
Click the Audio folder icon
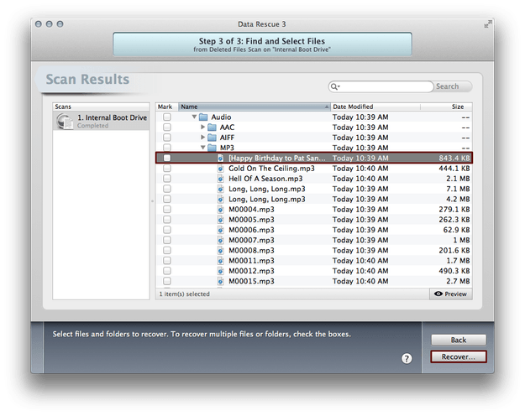click(203, 117)
